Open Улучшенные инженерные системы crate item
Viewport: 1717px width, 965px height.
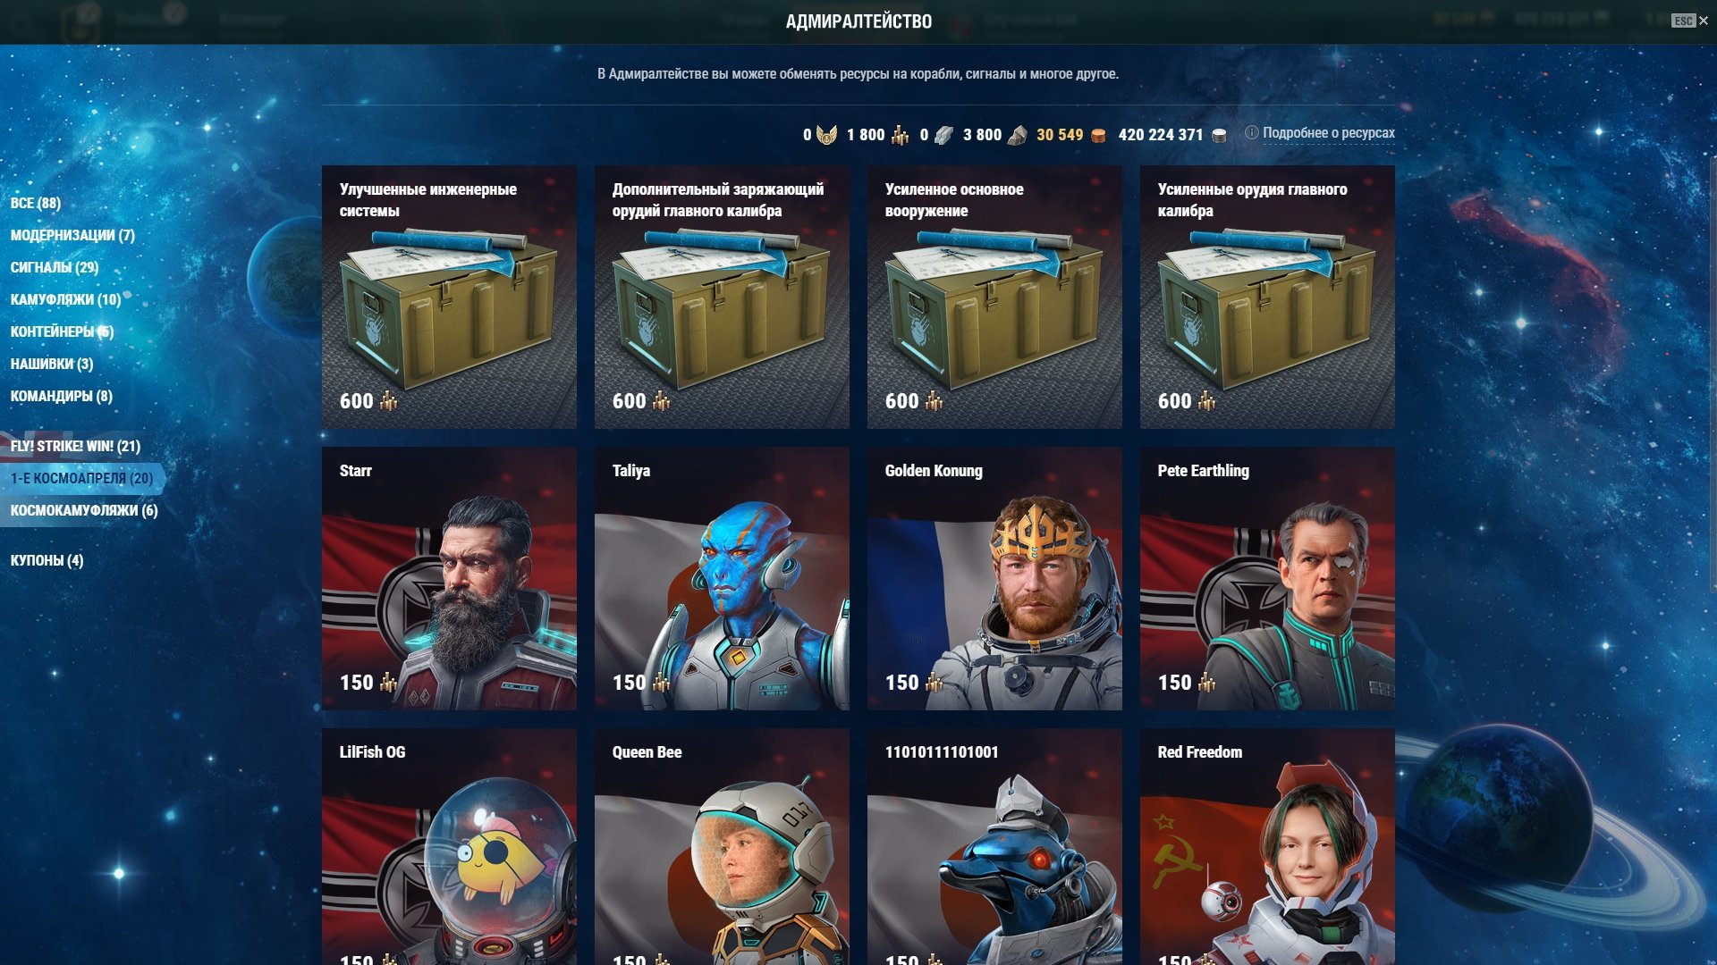(x=449, y=297)
